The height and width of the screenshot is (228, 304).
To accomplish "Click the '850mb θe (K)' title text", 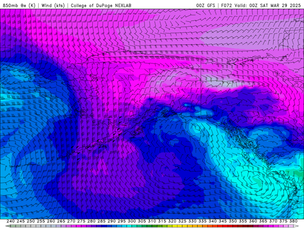I will pos(19,5).
